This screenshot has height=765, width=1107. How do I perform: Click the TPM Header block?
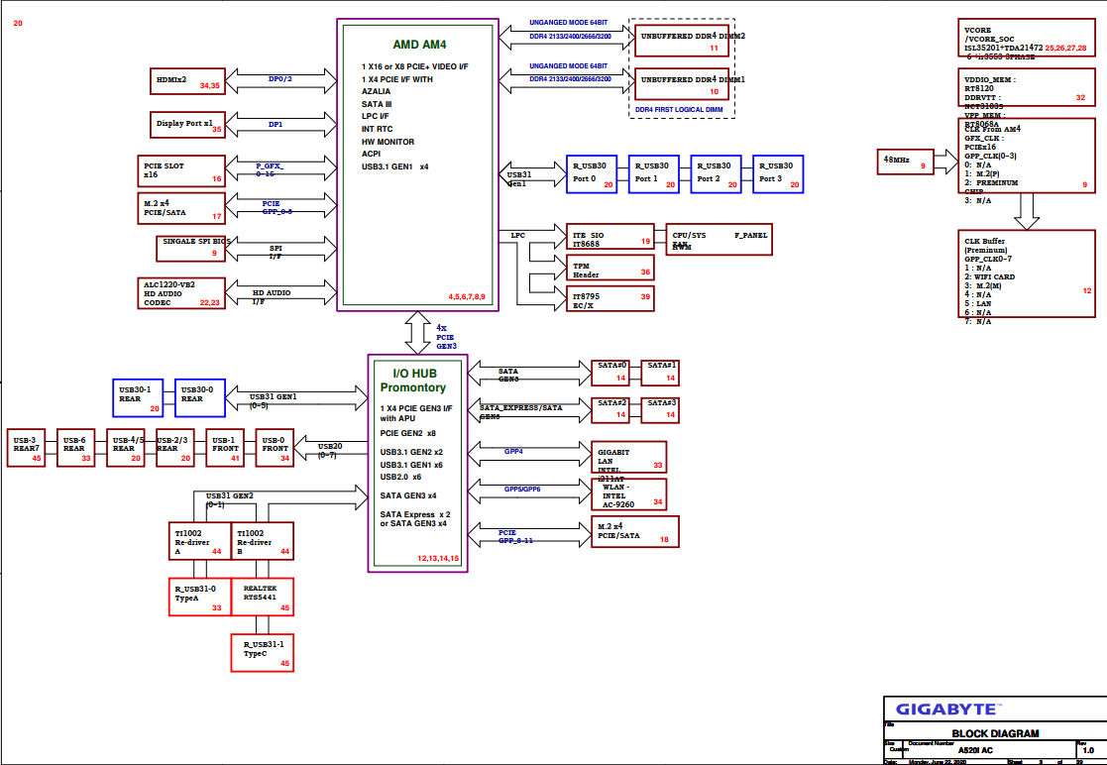tap(609, 269)
